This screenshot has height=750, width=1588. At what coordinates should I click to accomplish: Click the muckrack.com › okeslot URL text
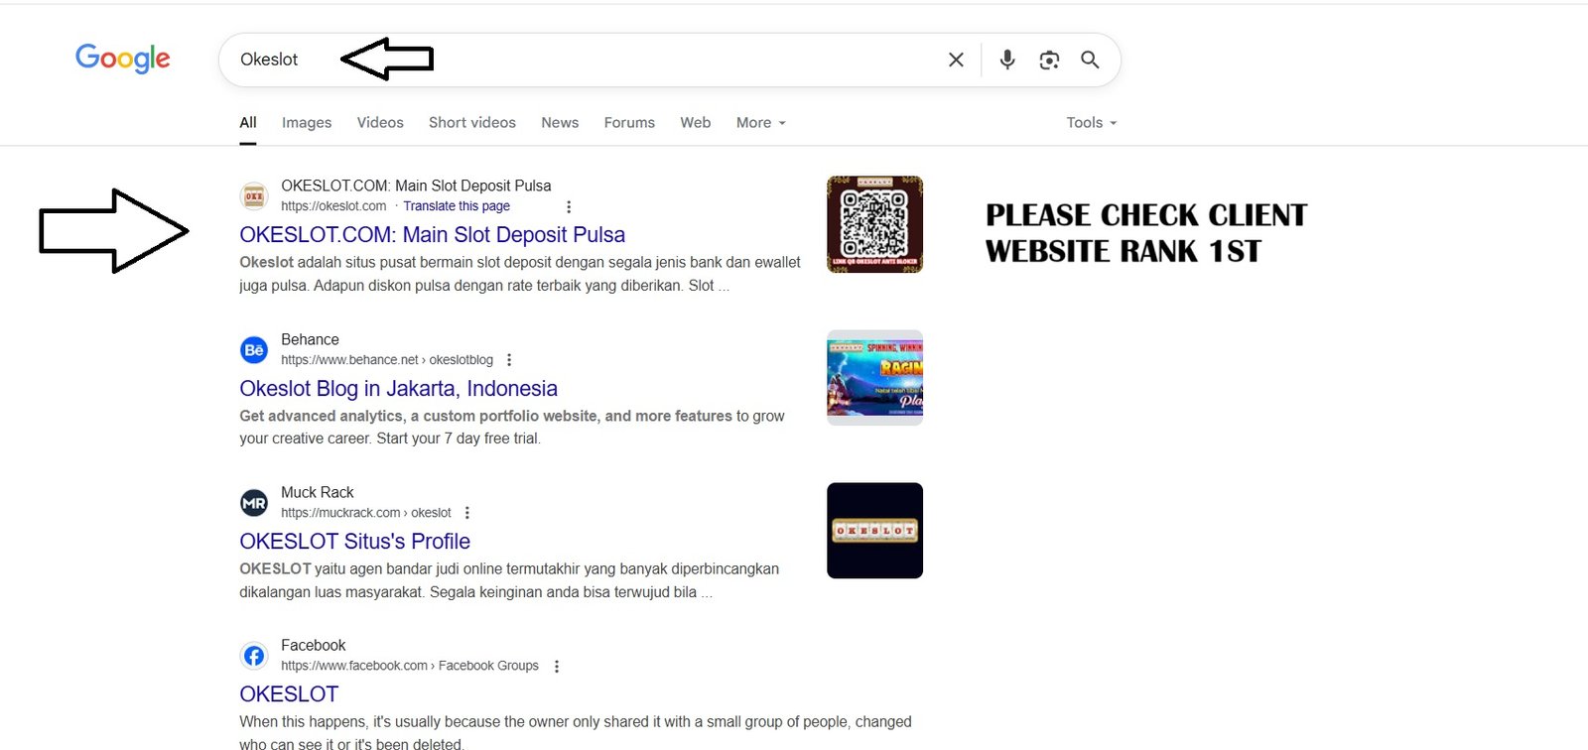(x=366, y=513)
